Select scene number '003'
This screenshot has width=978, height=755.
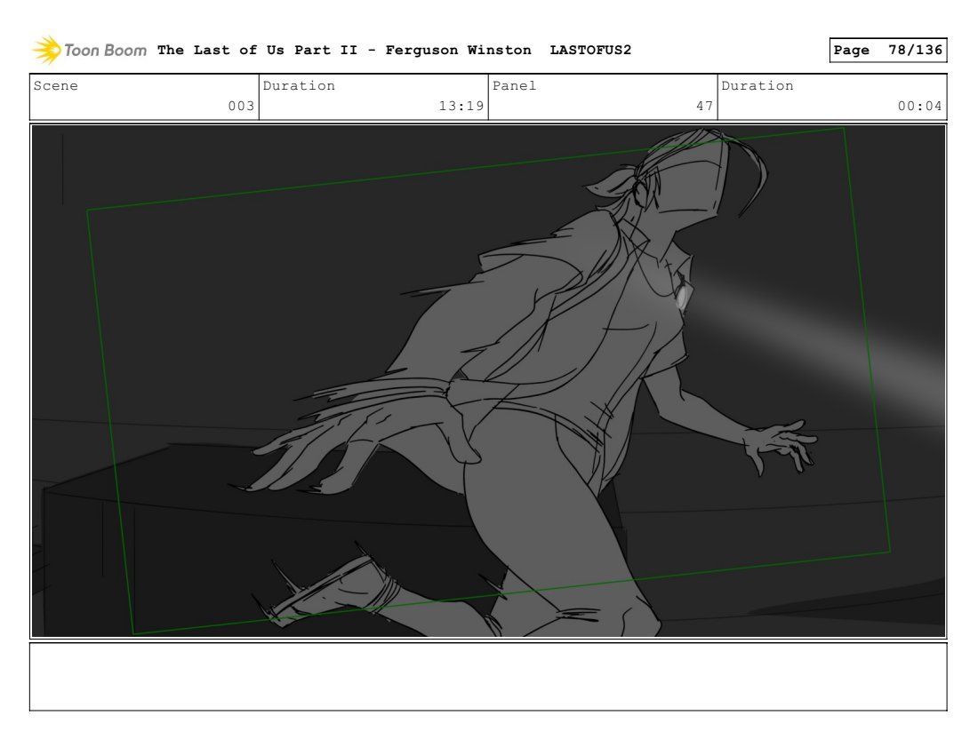pyautogui.click(x=241, y=106)
